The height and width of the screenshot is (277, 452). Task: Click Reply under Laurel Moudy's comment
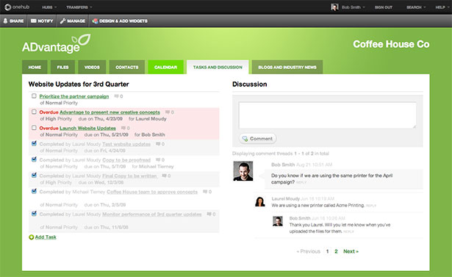pos(371,206)
